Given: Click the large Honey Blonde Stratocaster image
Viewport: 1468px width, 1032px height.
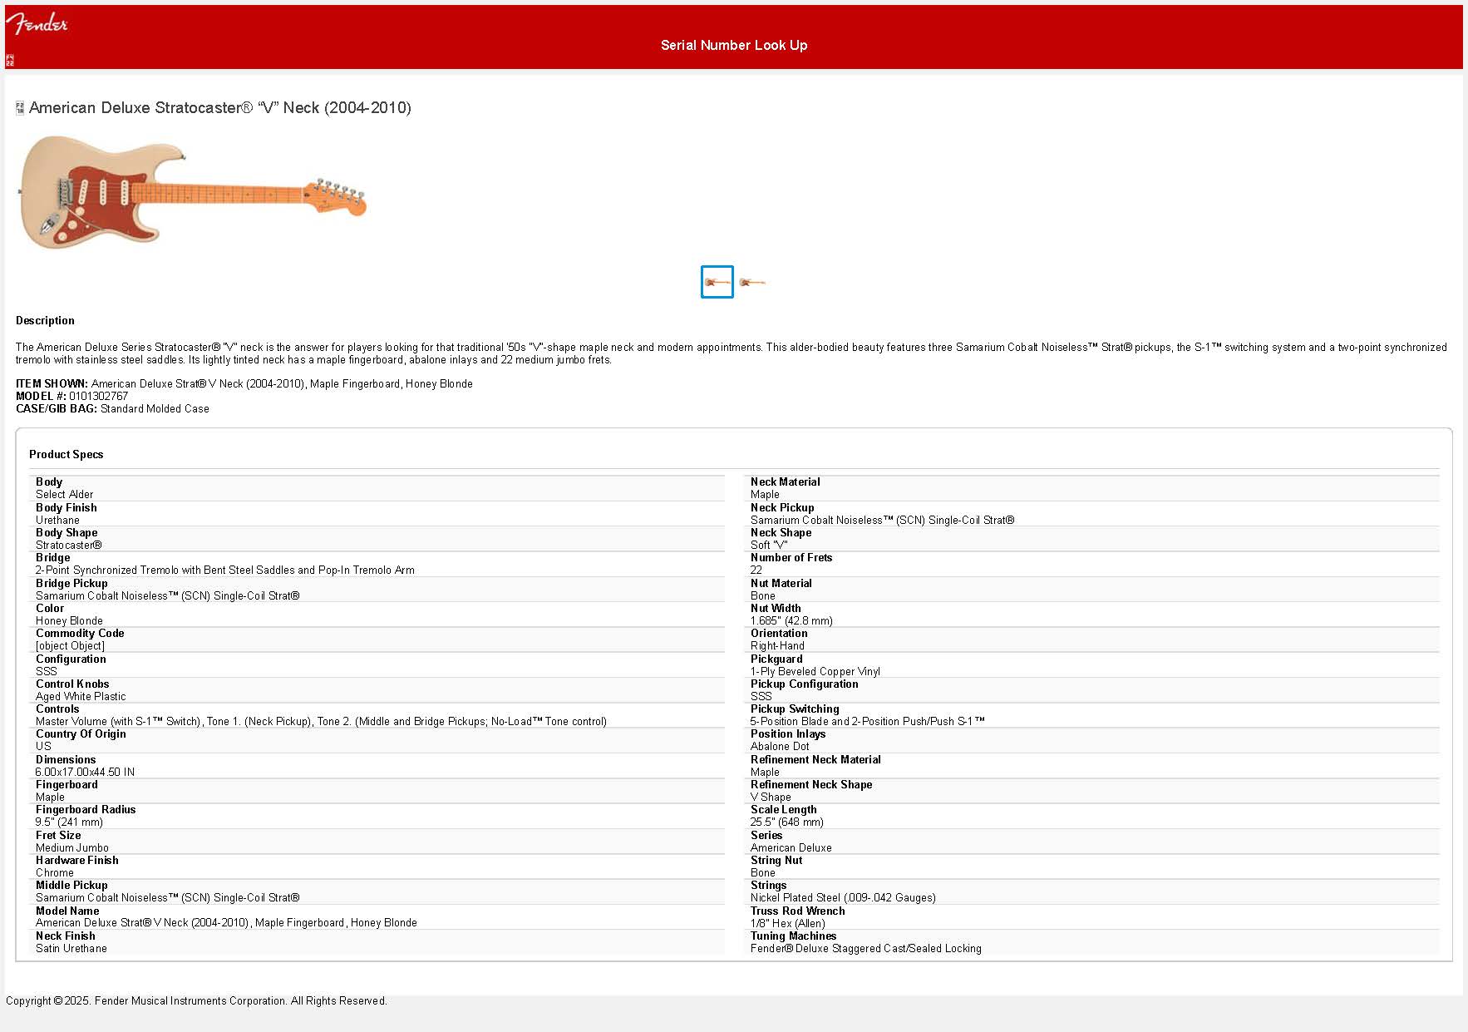Looking at the screenshot, I should tap(192, 191).
